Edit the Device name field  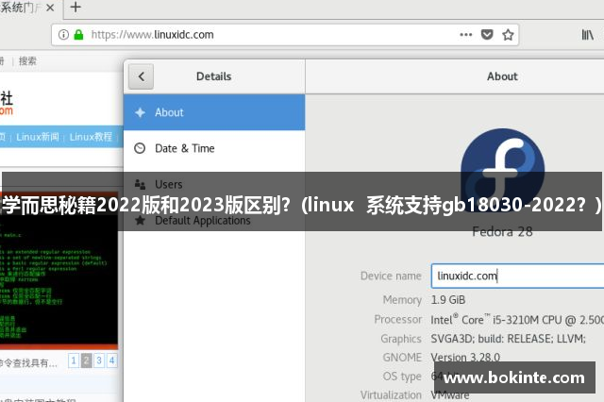click(518, 276)
